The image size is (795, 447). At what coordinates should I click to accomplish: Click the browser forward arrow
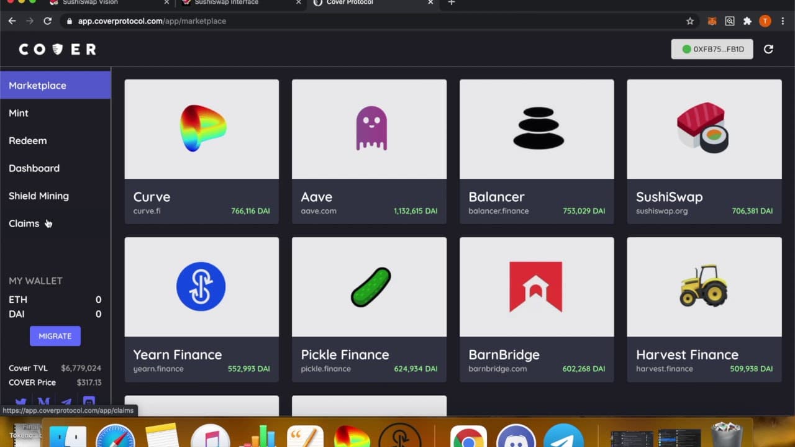[29, 21]
